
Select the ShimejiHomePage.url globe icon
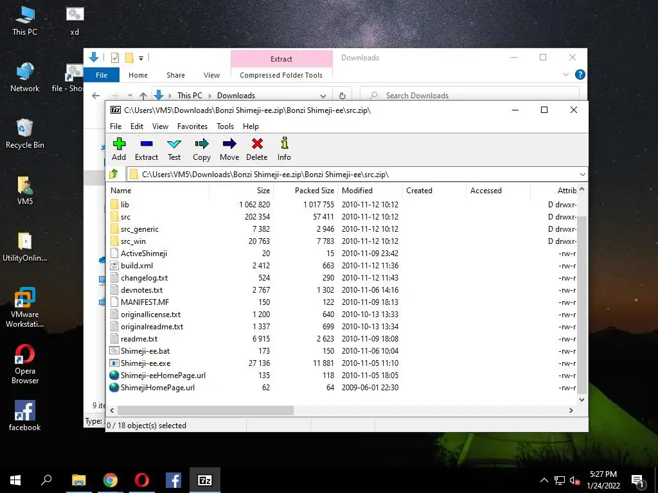tap(114, 387)
